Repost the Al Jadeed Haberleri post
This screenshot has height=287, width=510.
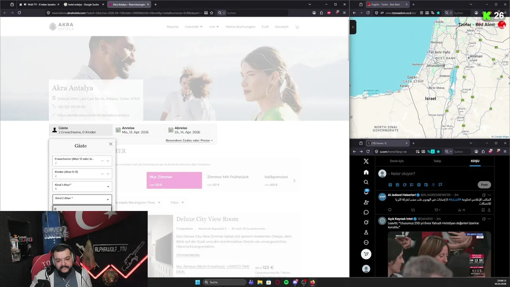click(x=413, y=210)
